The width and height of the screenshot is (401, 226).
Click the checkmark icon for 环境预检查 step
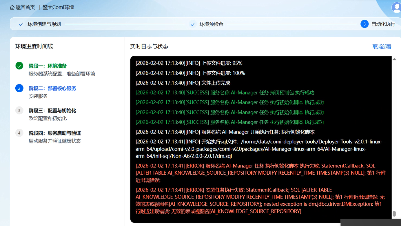pyautogui.click(x=193, y=24)
